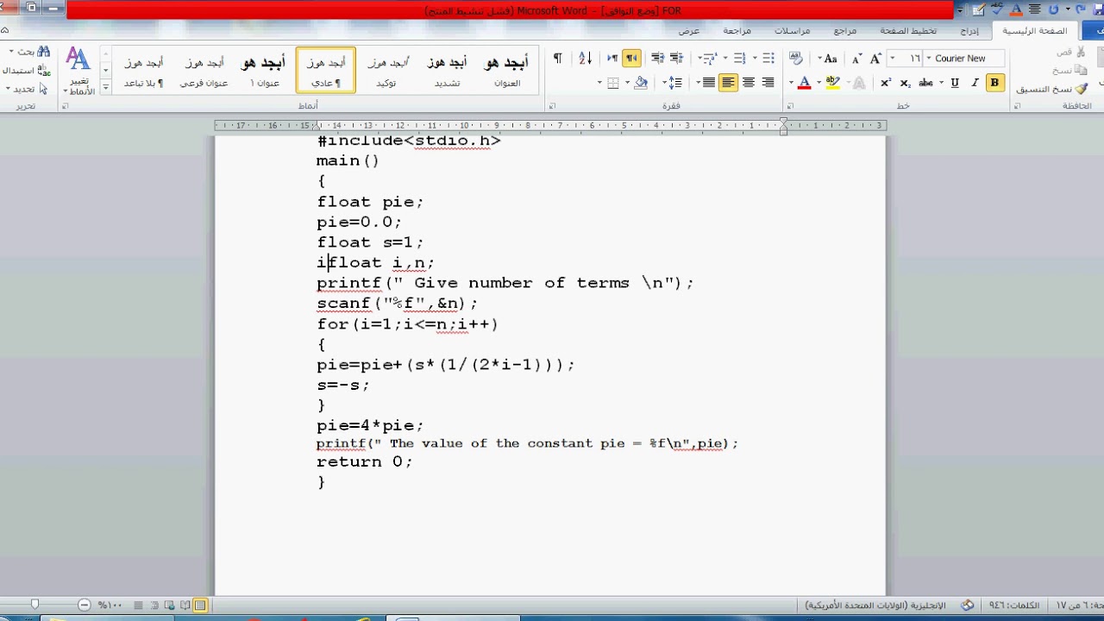Open the Home tab (الصفحة الرئيسية)
The image size is (1104, 621).
[x=1034, y=31]
